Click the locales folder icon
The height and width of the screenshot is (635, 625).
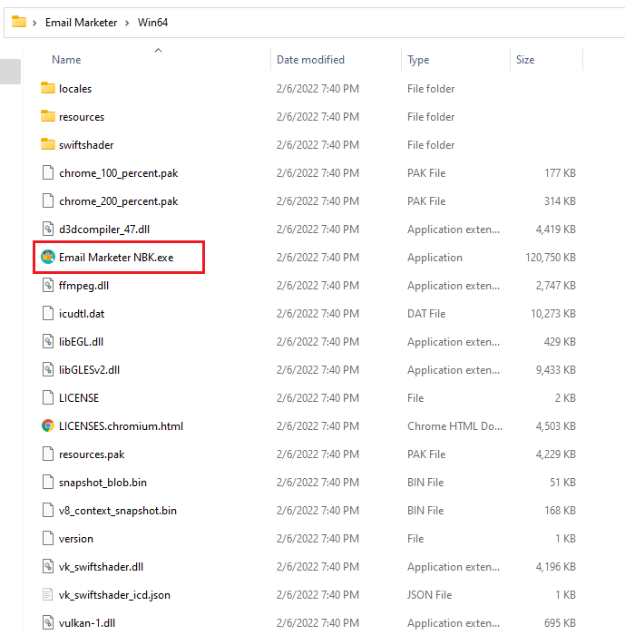(x=48, y=88)
